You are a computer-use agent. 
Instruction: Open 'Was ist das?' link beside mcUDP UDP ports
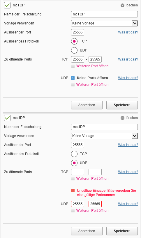128,204
